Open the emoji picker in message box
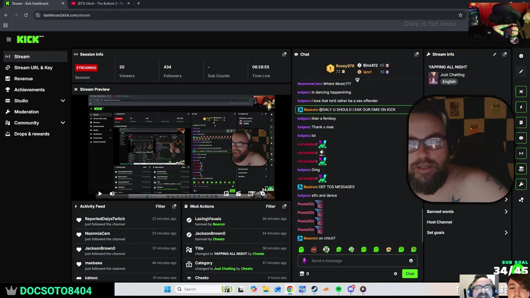This screenshot has height=298, width=530. [x=411, y=261]
